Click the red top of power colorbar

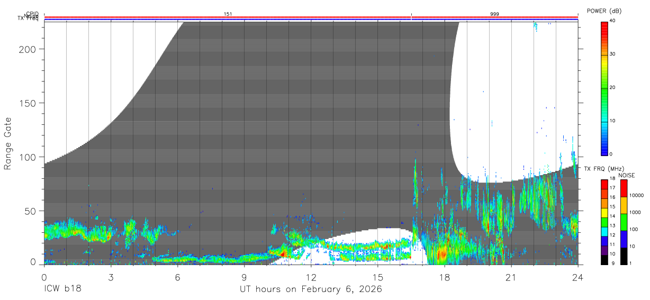tap(604, 26)
